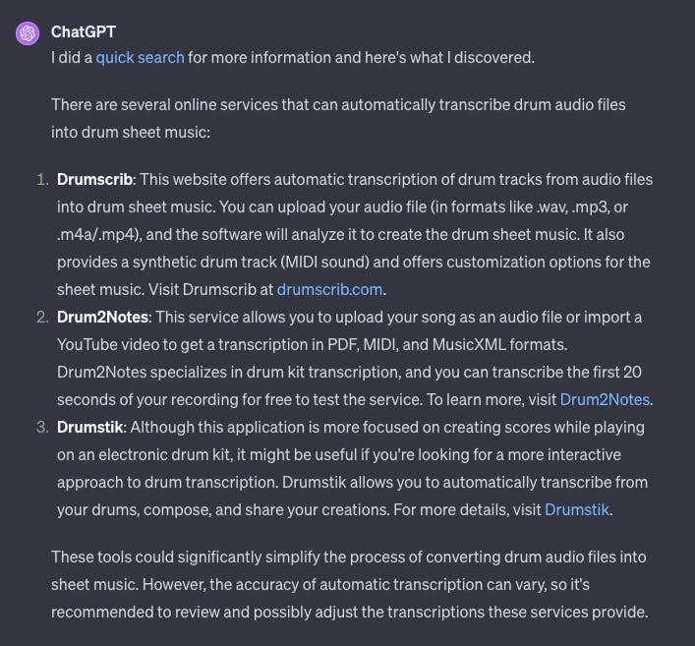Click list number 2 marker

(42, 317)
